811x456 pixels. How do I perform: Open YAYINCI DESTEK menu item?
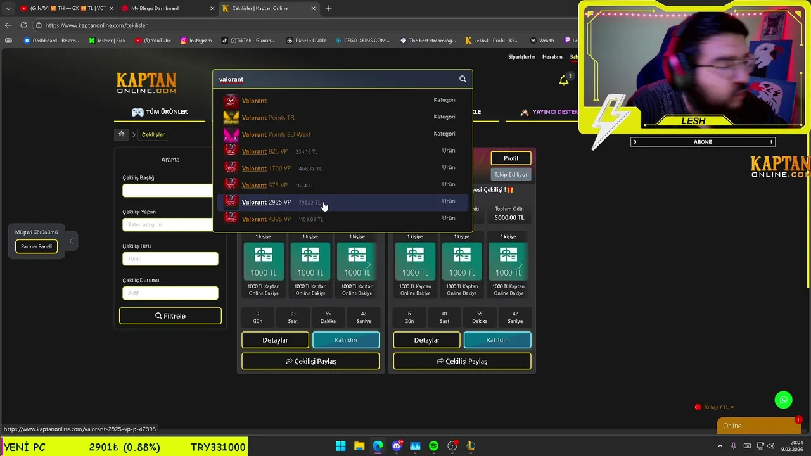coord(549,112)
